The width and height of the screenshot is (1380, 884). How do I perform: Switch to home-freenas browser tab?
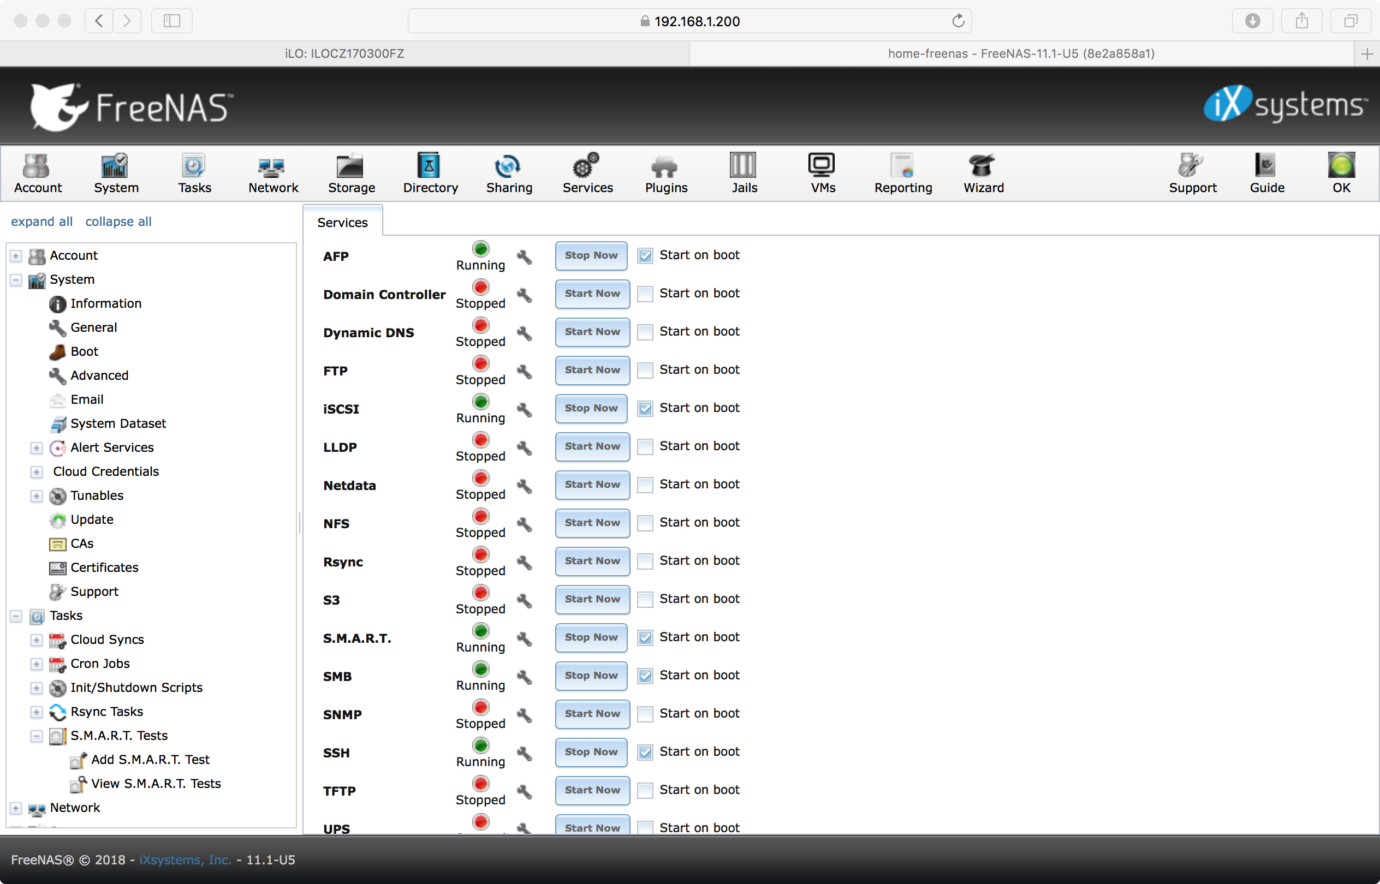coord(1021,53)
